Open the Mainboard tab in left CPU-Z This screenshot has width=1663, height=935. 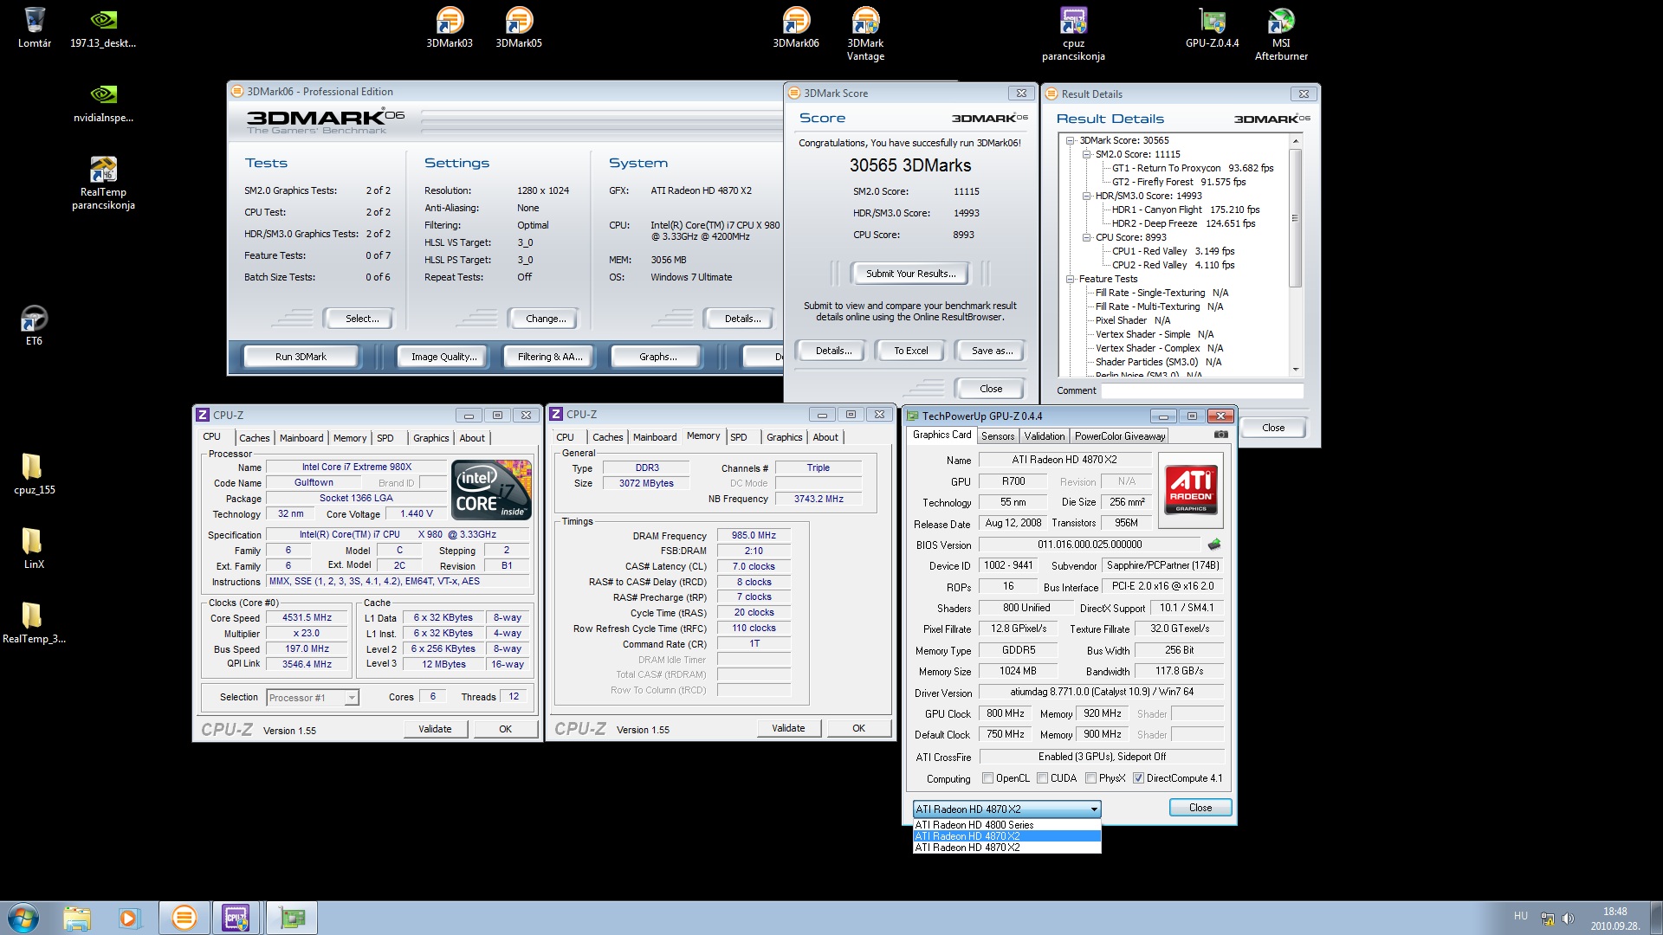pyautogui.click(x=301, y=438)
